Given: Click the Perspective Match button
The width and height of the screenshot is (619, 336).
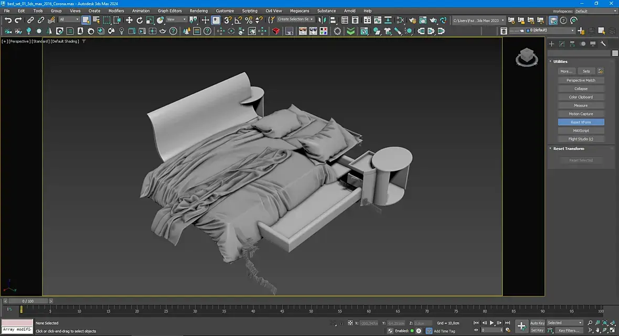Looking at the screenshot, I should tap(581, 80).
